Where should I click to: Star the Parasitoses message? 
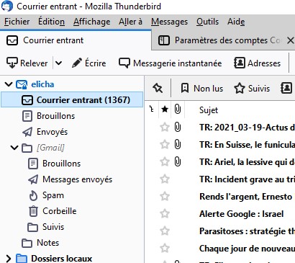tap(165, 231)
